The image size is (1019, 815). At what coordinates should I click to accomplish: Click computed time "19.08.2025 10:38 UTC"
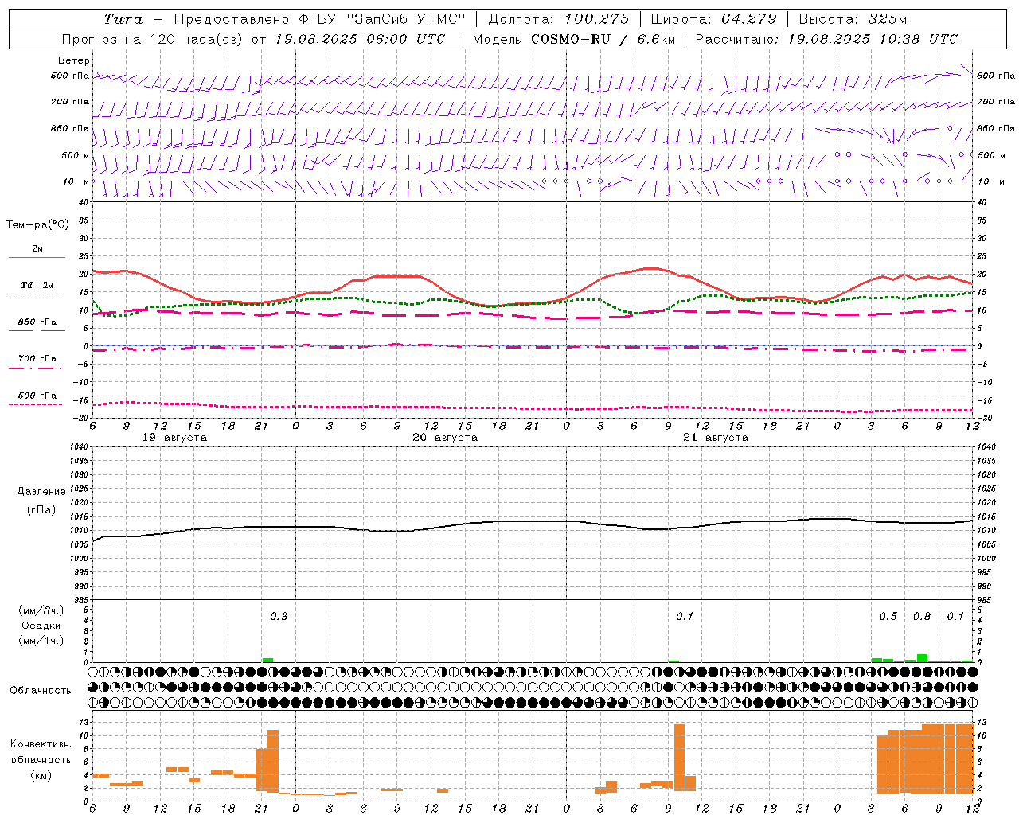873,39
